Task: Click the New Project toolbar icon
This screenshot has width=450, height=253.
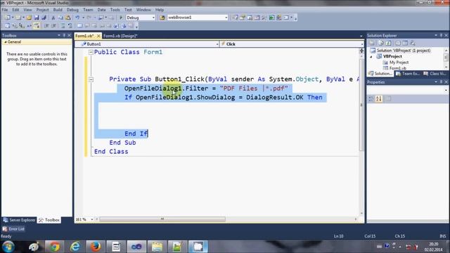Action: click(x=7, y=18)
